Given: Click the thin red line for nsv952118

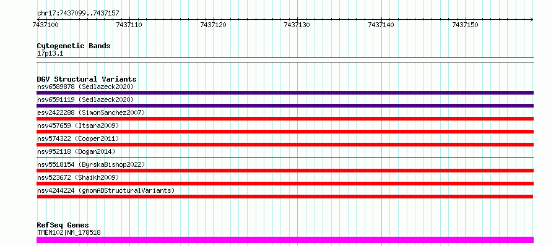Looking at the screenshot, I should [285, 158].
